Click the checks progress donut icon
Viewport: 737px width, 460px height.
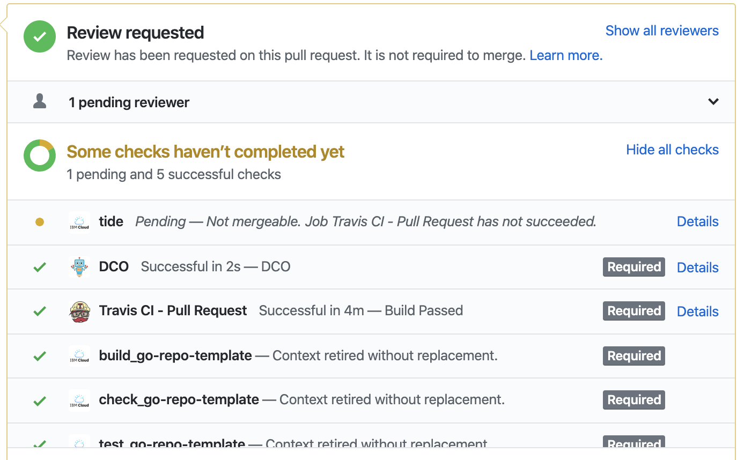(40, 155)
